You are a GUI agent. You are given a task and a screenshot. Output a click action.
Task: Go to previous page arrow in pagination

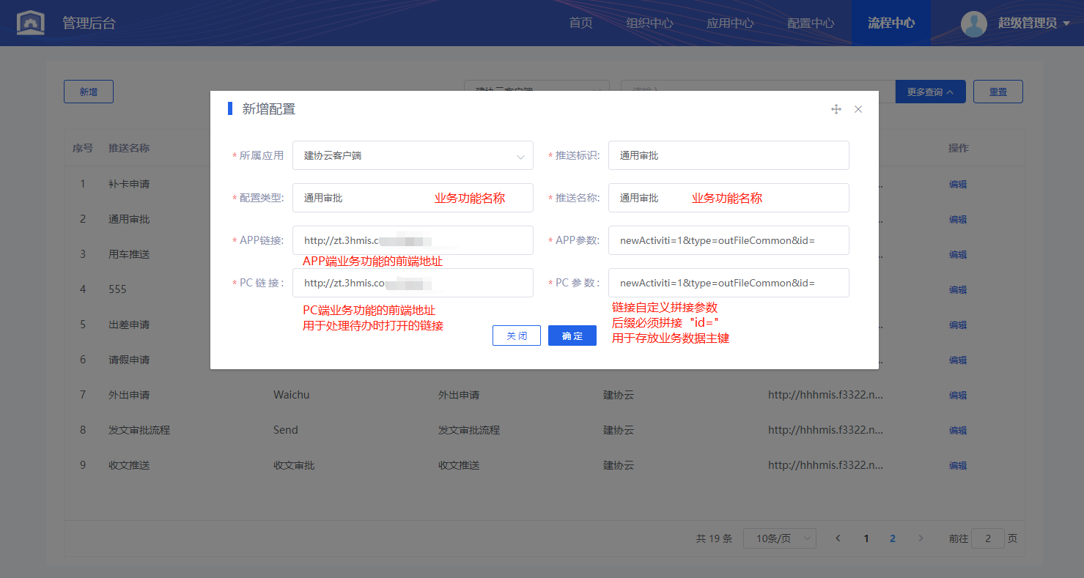tap(838, 538)
